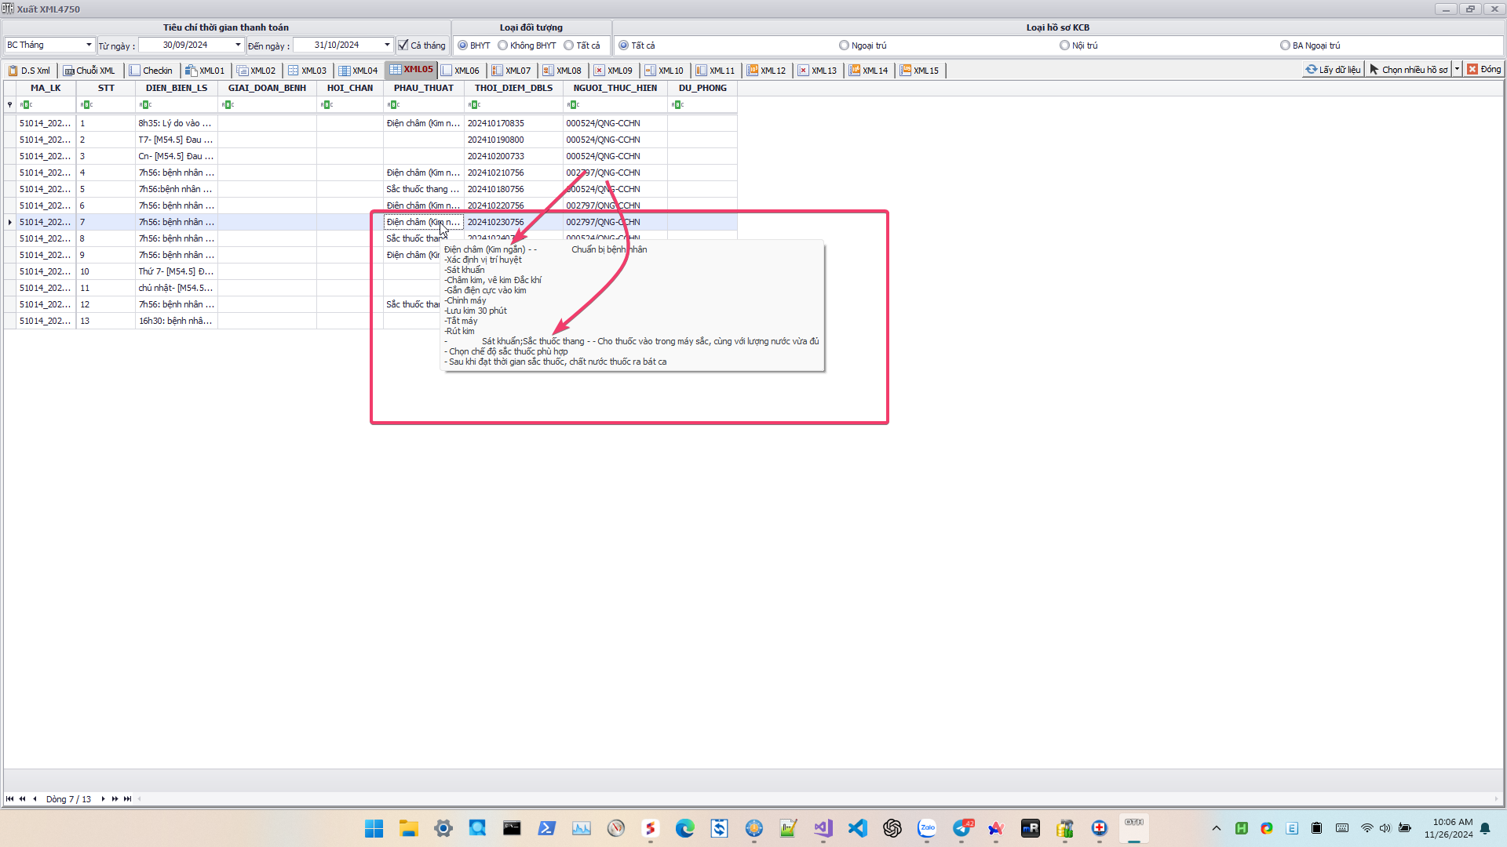Click the 'Lấy dữ liệu' refresh icon
Image resolution: width=1507 pixels, height=847 pixels.
(x=1311, y=70)
